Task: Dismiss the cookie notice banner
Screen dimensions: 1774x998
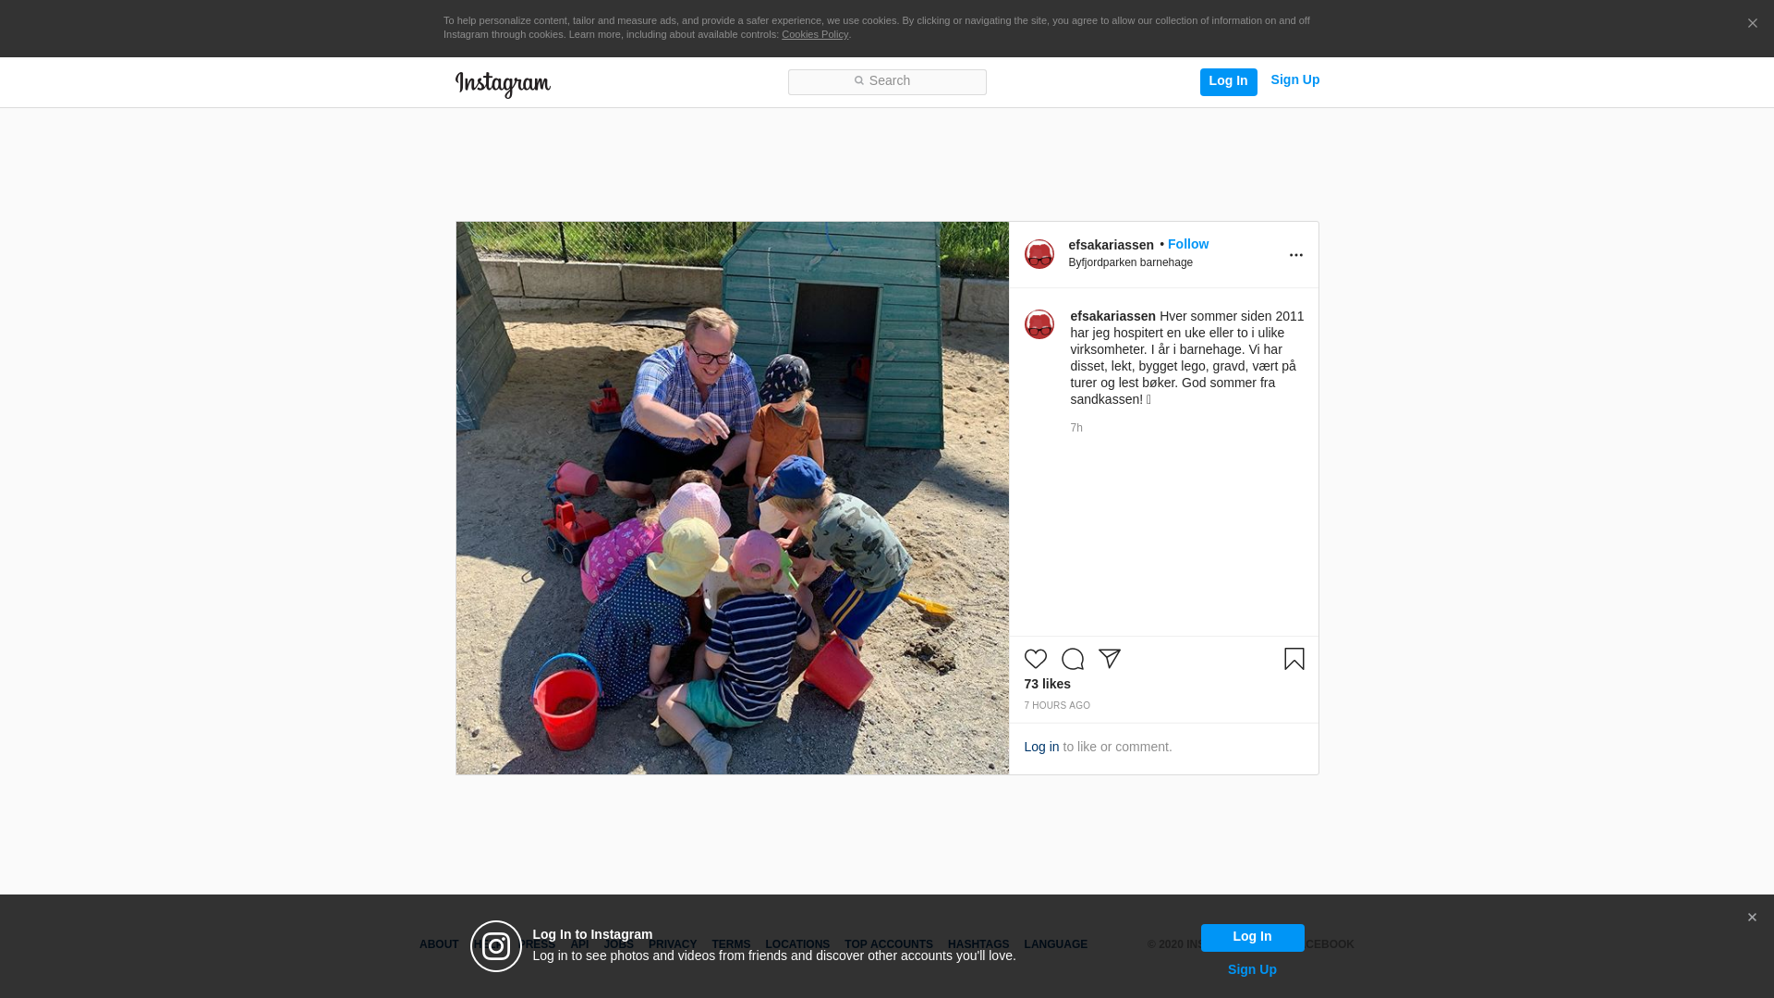Action: [1752, 24]
